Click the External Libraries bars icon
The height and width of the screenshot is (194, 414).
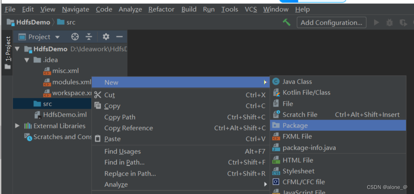point(28,126)
